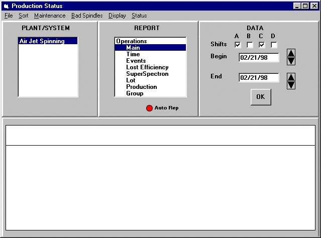Uncheck shift A checkbox
This screenshot has width=321, height=238.
238,45
